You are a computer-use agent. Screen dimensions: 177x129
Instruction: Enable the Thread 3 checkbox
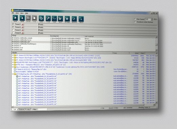[x=13, y=30]
